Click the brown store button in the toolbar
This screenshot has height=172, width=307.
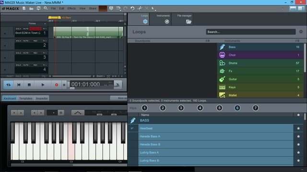pyautogui.click(x=103, y=9)
